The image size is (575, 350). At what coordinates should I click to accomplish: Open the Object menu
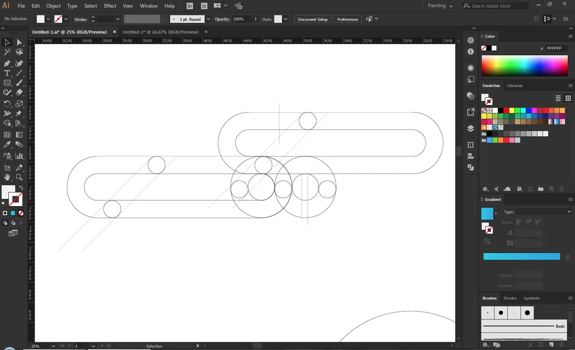pos(53,6)
